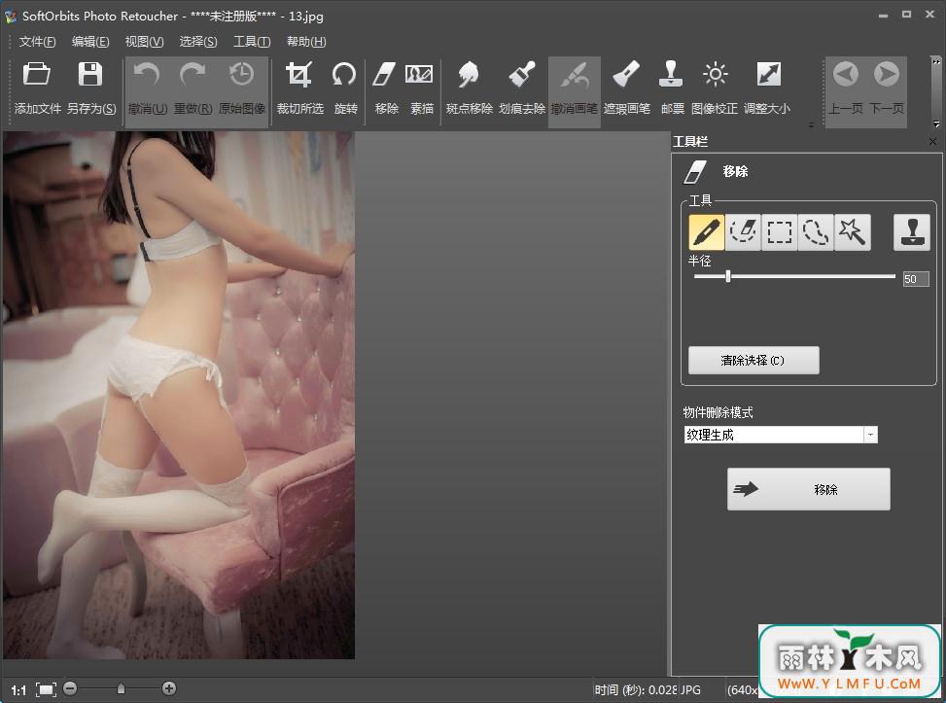Click Clear Selection (清除选择) button
Screen dimensions: 946x703
pos(753,360)
